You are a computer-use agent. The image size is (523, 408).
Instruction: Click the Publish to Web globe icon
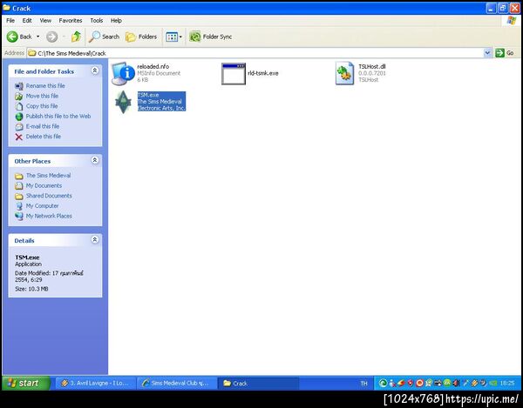coord(19,117)
